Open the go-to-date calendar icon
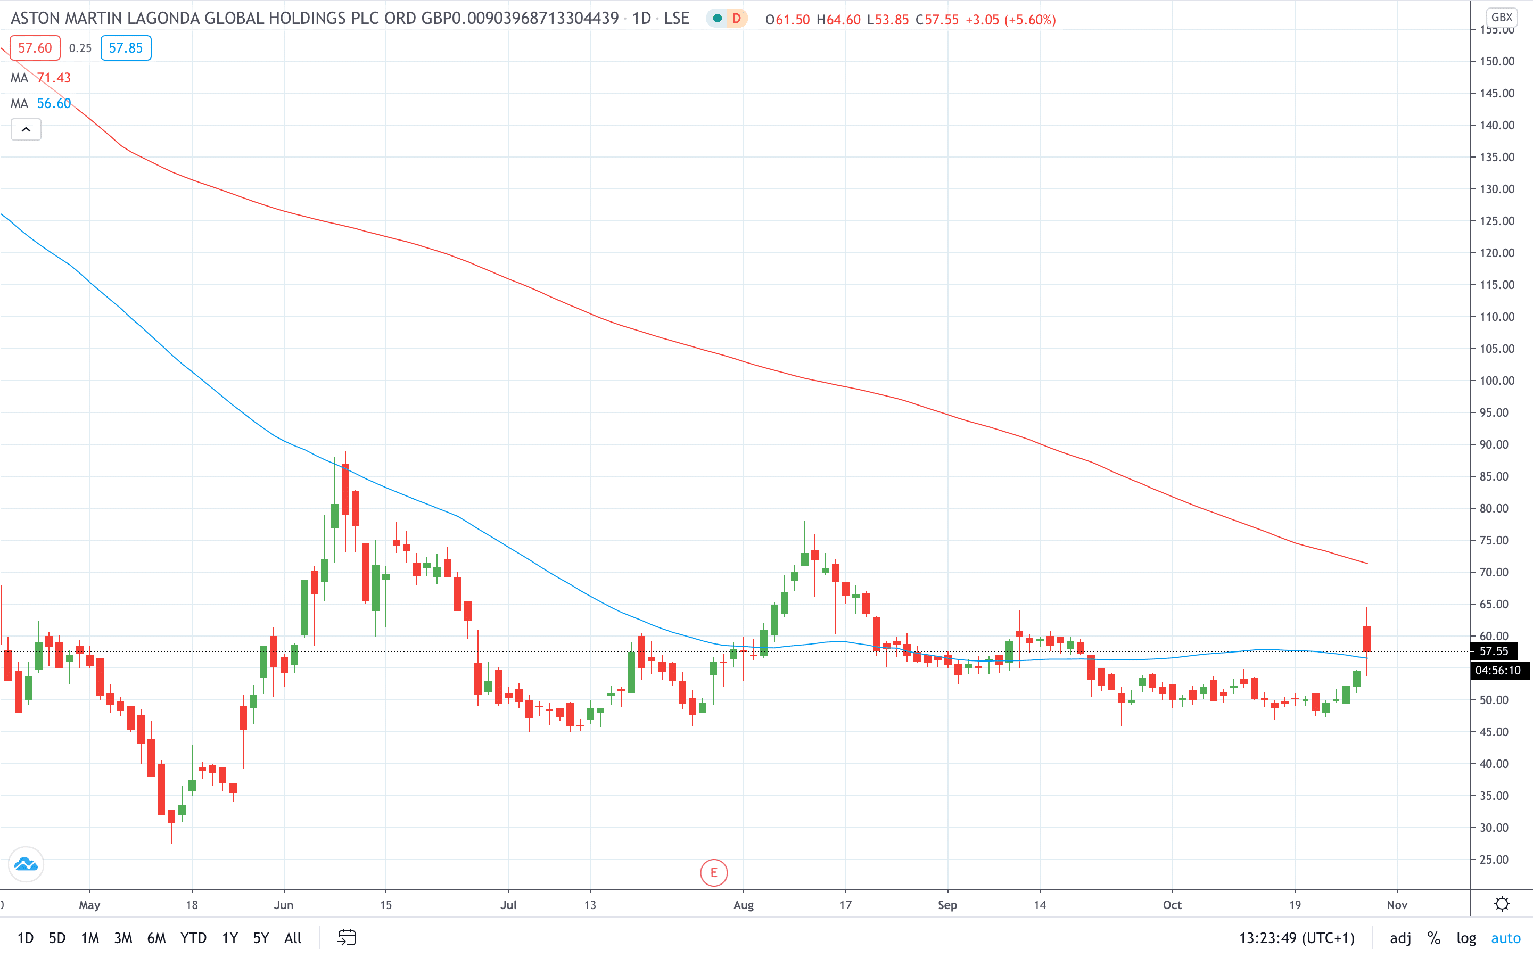 click(x=347, y=938)
